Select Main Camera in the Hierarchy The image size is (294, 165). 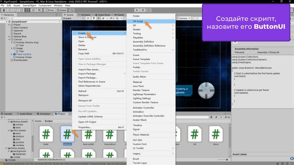tap(20, 28)
